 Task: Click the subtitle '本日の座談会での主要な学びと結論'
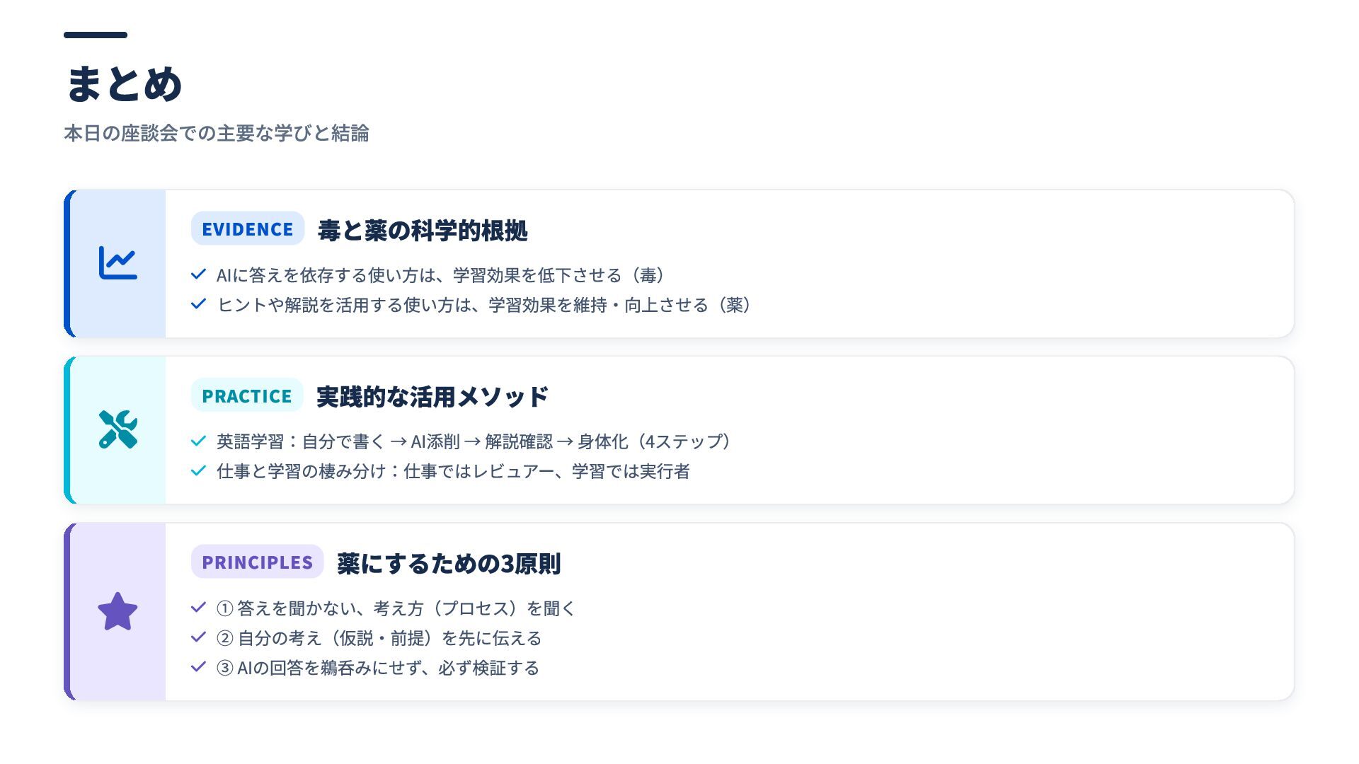pos(217,134)
